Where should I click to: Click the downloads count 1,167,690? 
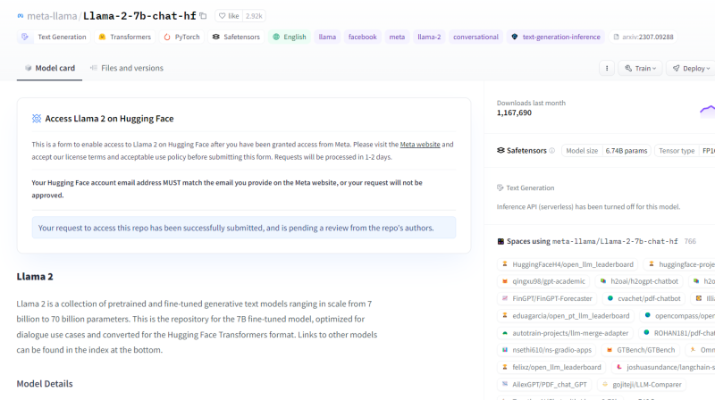(x=514, y=112)
